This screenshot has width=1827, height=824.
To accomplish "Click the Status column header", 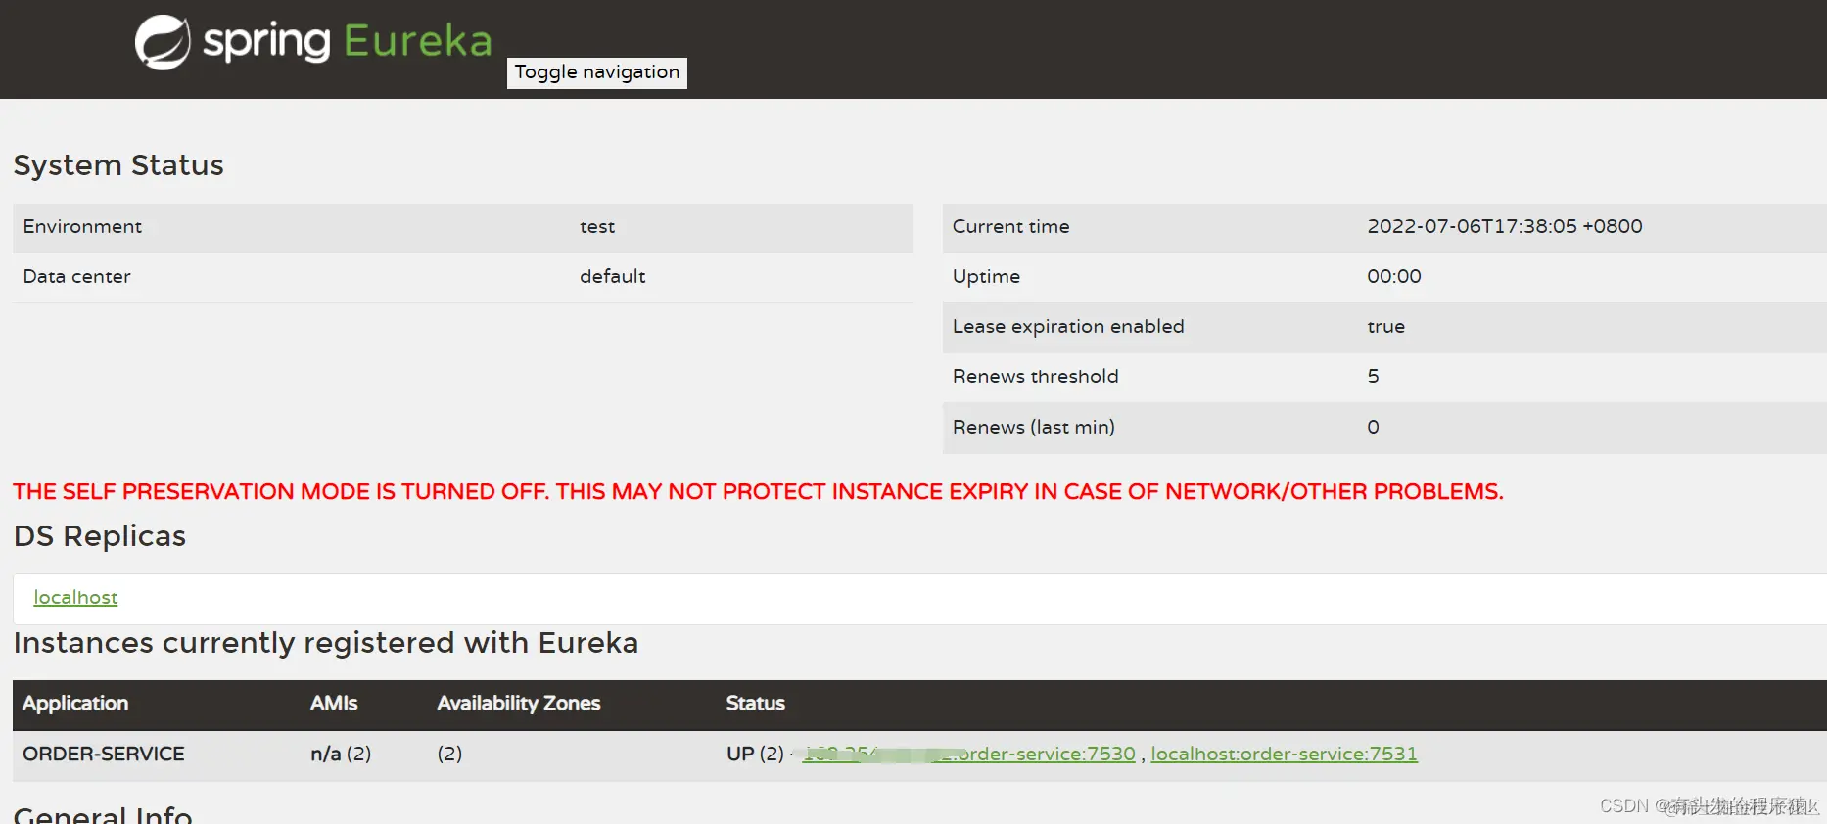I will [755, 703].
